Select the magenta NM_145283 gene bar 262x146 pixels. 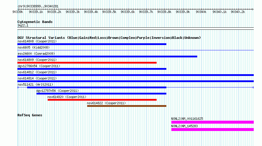point(213,130)
